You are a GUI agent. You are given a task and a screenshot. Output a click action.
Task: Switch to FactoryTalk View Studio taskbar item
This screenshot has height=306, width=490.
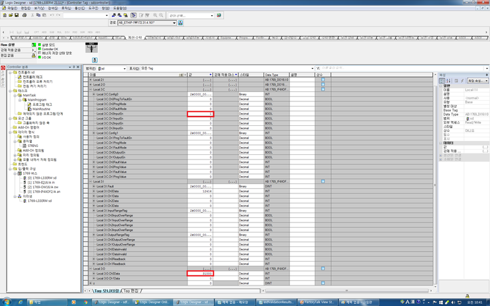pyautogui.click(x=317, y=302)
